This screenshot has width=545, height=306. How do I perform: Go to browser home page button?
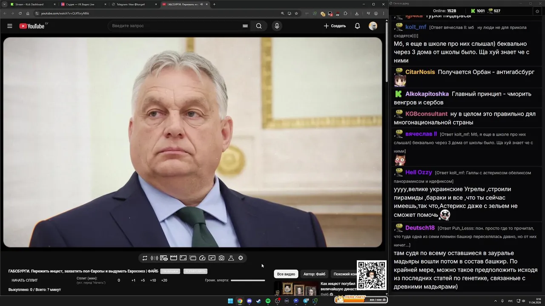coord(28,13)
